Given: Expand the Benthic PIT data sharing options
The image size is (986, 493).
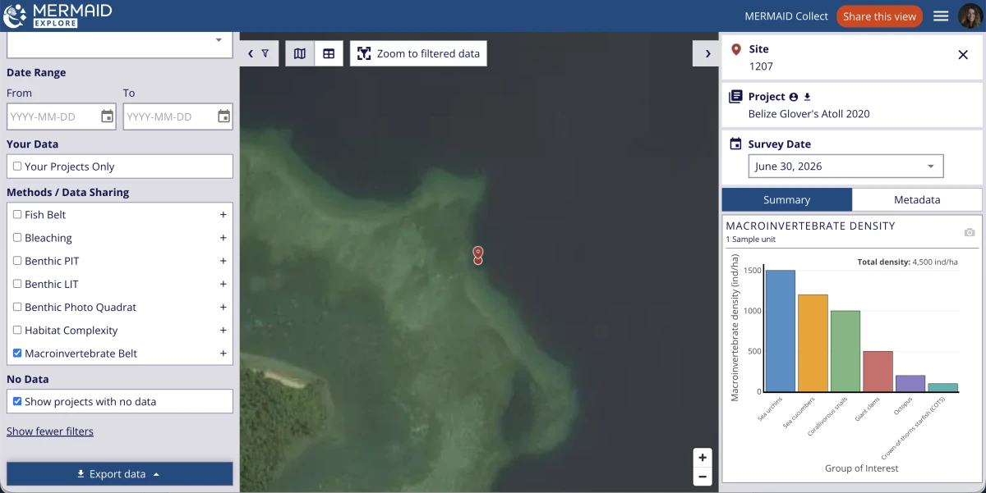Looking at the screenshot, I should tap(223, 261).
